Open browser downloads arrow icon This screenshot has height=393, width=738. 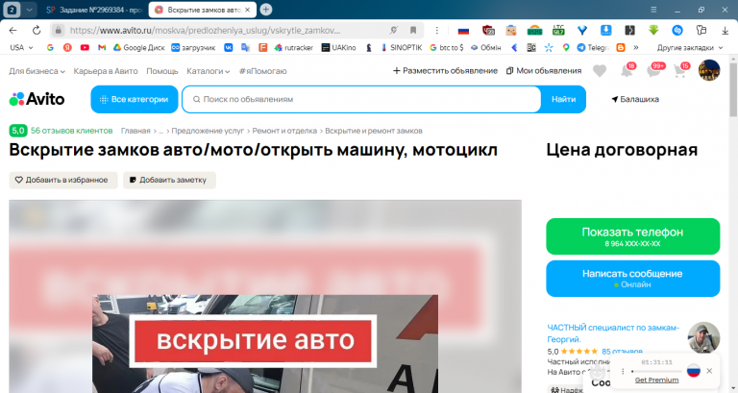tap(725, 30)
